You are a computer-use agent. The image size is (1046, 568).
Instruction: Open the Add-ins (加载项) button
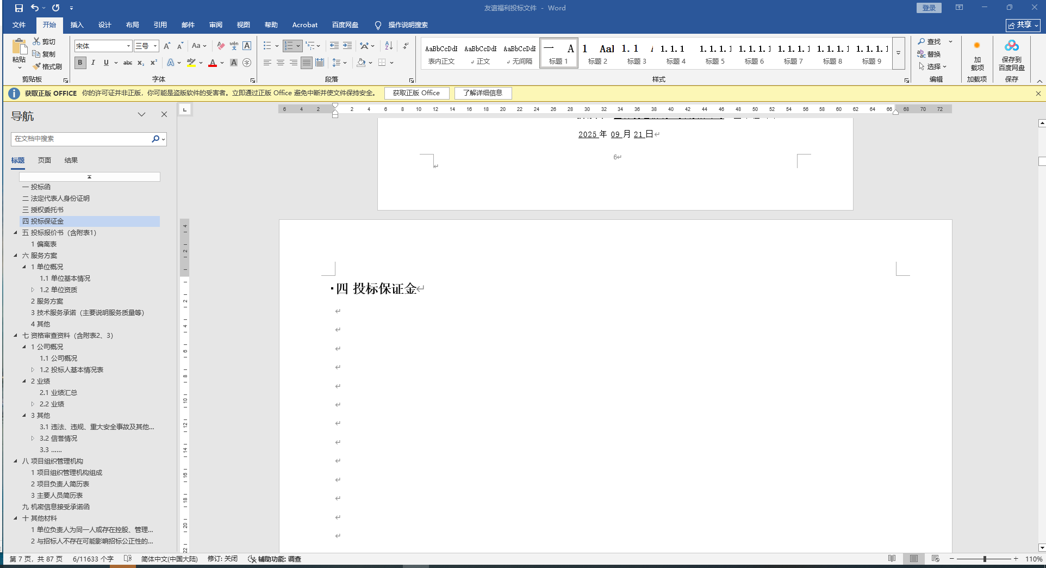(977, 55)
